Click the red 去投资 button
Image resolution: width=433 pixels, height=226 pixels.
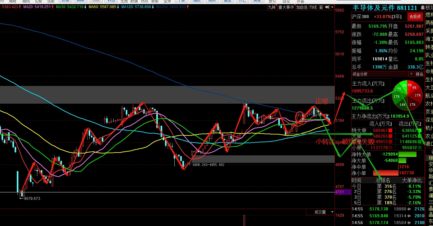tap(415, 16)
